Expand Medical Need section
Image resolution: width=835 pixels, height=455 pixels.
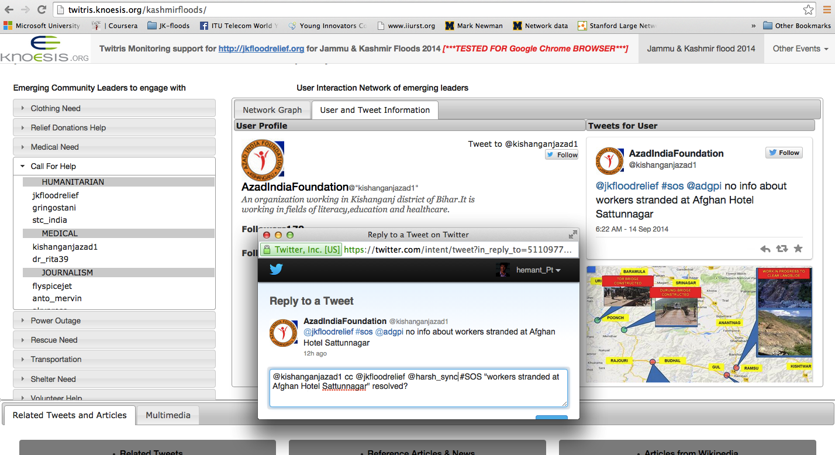click(x=114, y=147)
